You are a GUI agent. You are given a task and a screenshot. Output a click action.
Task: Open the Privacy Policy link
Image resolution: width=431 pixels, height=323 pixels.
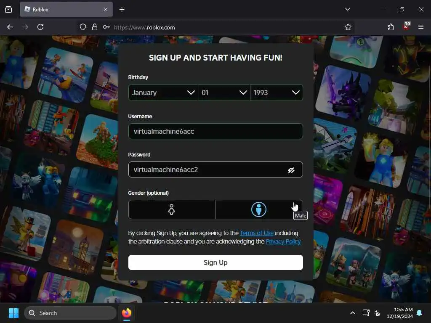point(283,241)
